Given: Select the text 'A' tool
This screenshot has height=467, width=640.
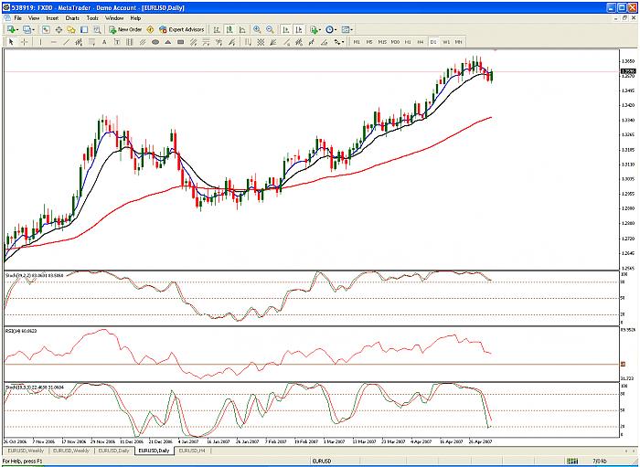Looking at the screenshot, I should coord(104,42).
